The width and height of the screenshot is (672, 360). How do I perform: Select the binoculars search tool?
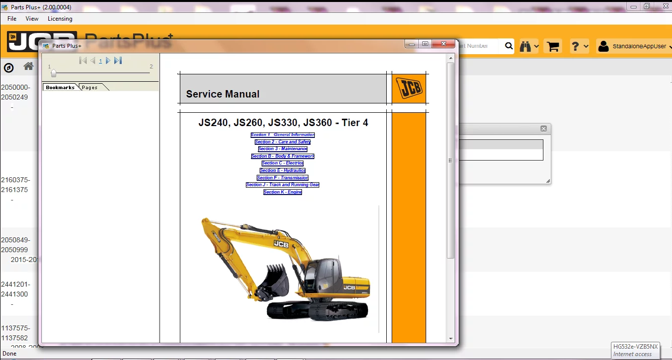click(x=526, y=46)
